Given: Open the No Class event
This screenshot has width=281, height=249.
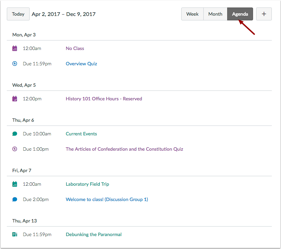Looking at the screenshot, I should 75,48.
